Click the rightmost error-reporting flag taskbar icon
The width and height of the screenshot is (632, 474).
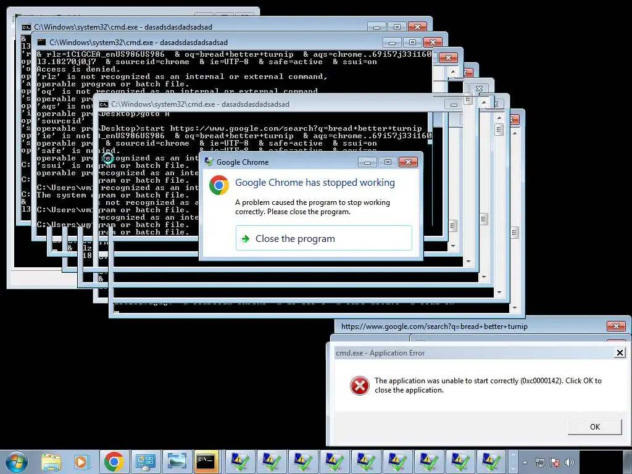[x=491, y=462]
